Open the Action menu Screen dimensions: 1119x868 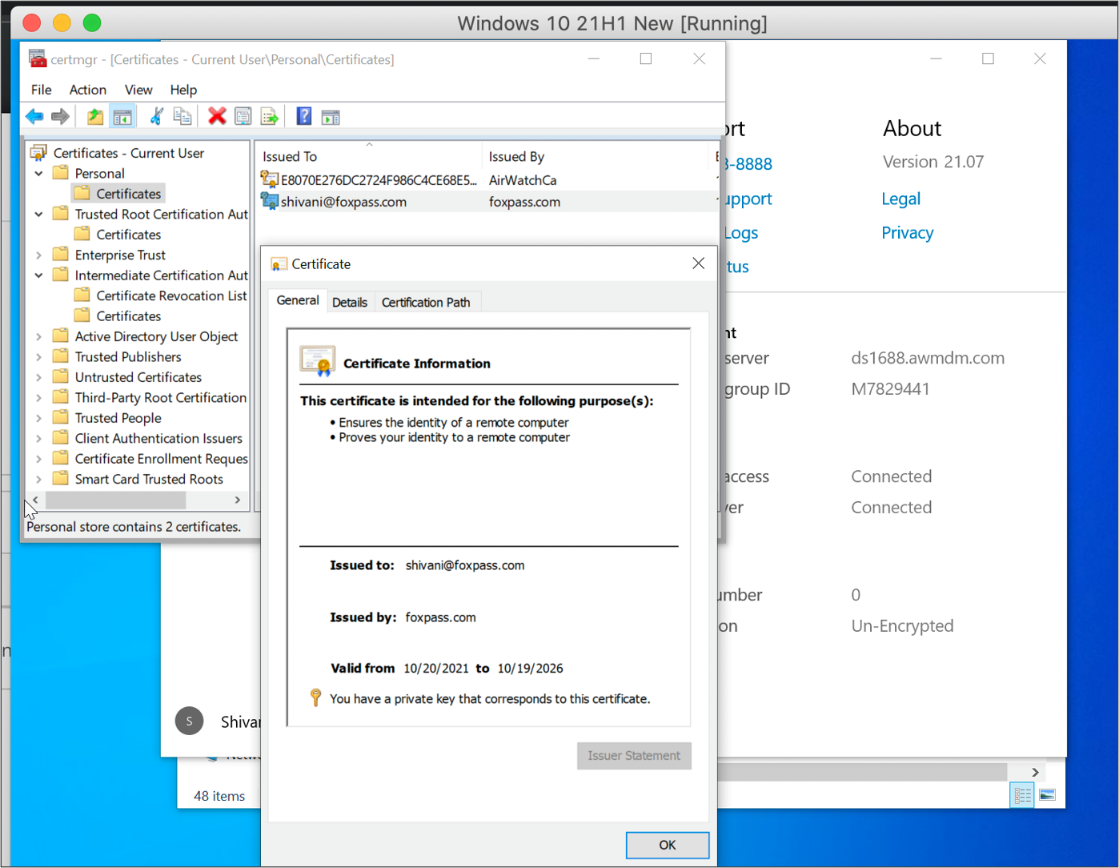point(87,90)
